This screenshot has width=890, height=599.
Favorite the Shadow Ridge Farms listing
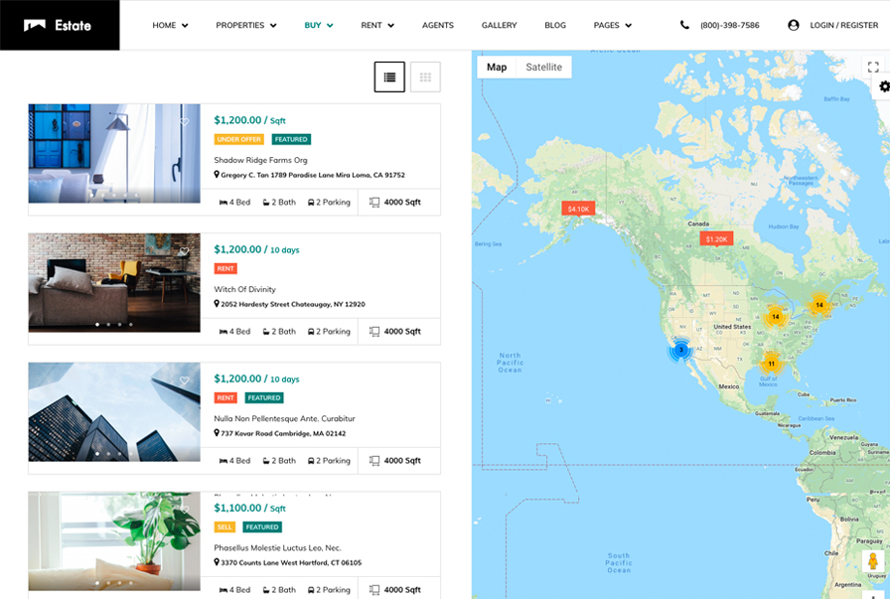click(185, 122)
